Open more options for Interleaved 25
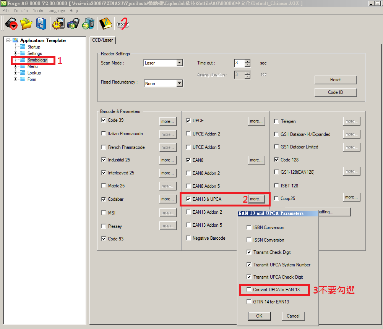Viewport: 383px width, 329px height. [x=167, y=173]
